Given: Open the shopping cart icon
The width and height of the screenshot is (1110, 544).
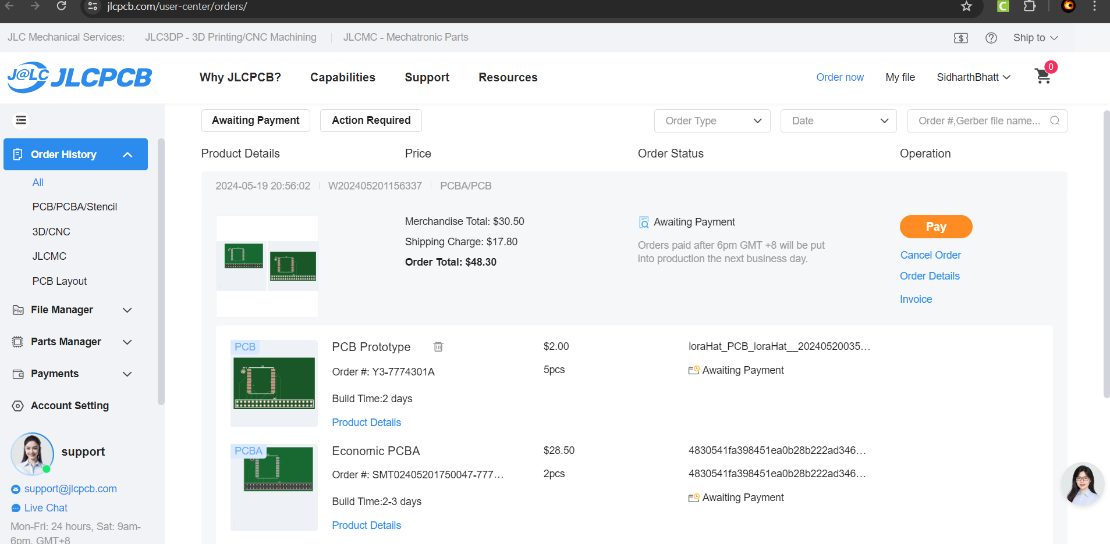Looking at the screenshot, I should (1042, 76).
